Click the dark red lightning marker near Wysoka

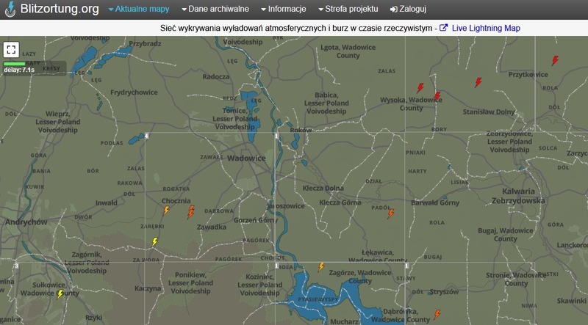tap(437, 96)
